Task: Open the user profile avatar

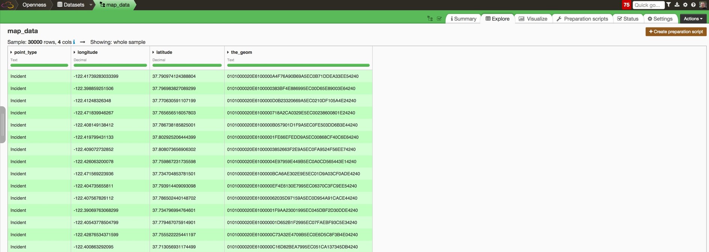Action: point(703,5)
